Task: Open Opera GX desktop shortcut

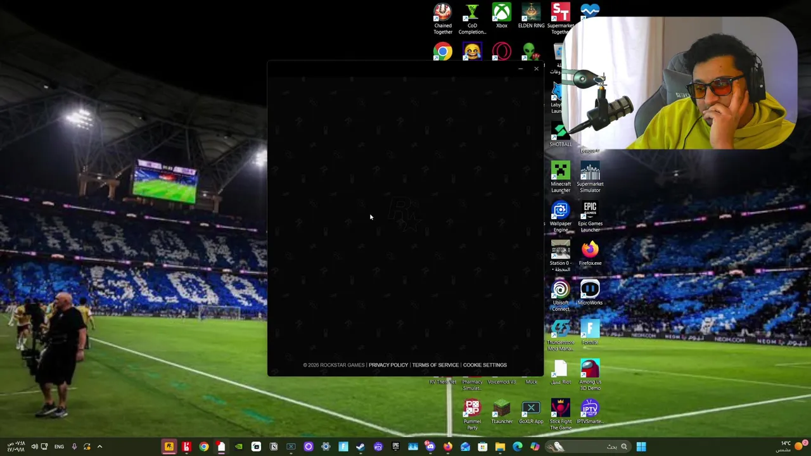Action: (x=502, y=51)
